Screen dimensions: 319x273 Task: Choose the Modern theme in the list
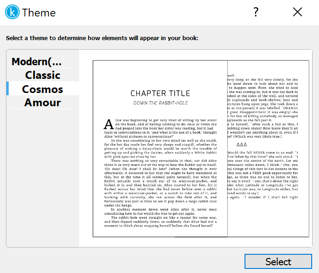[43, 62]
